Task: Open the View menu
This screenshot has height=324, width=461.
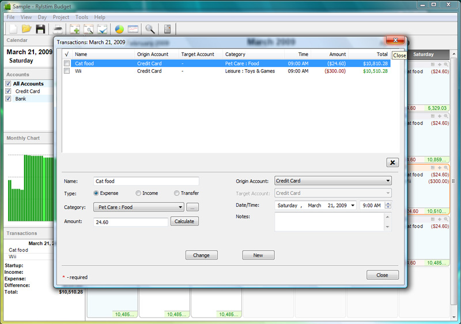Action: click(26, 17)
